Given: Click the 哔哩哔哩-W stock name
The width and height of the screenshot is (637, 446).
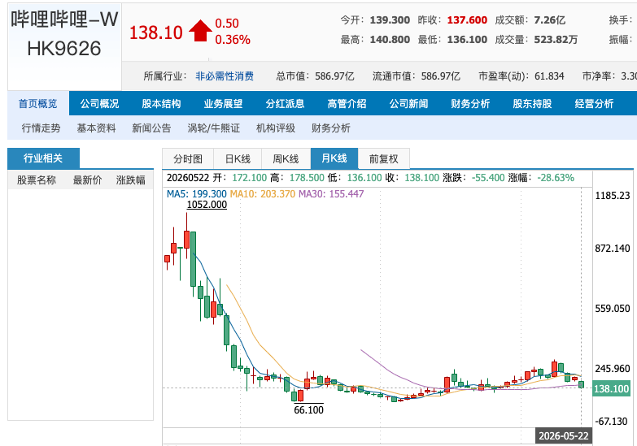Looking at the screenshot, I should tap(64, 19).
